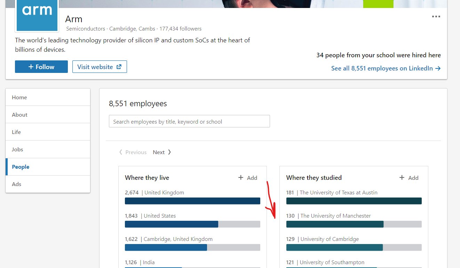Add a location in Where they live
This screenshot has width=460, height=268.
coord(248,178)
